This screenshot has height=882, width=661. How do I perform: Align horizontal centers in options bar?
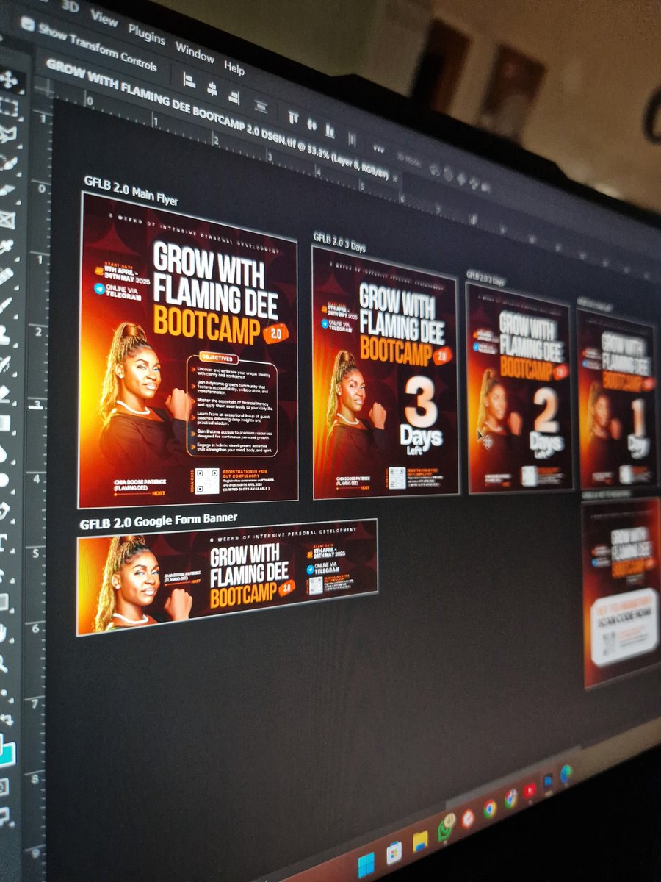(x=212, y=88)
